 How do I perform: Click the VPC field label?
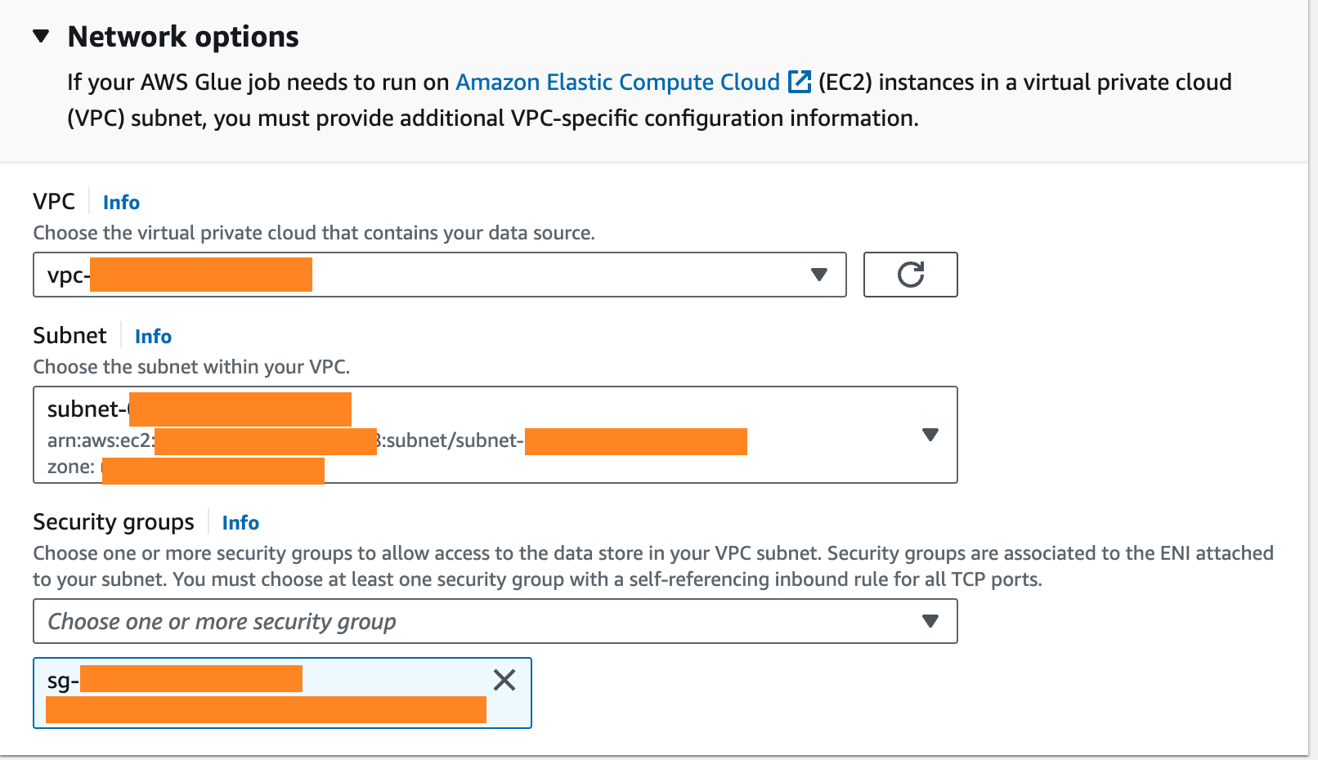54,202
